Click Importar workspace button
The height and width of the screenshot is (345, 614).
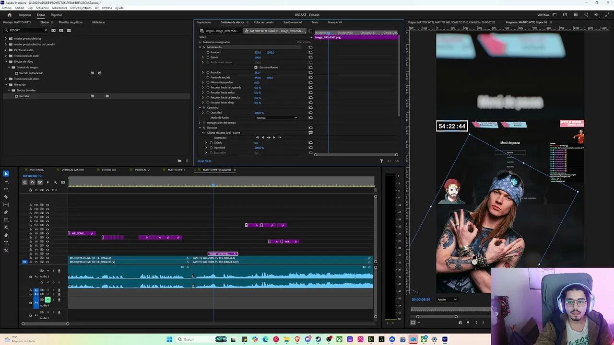[25, 15]
